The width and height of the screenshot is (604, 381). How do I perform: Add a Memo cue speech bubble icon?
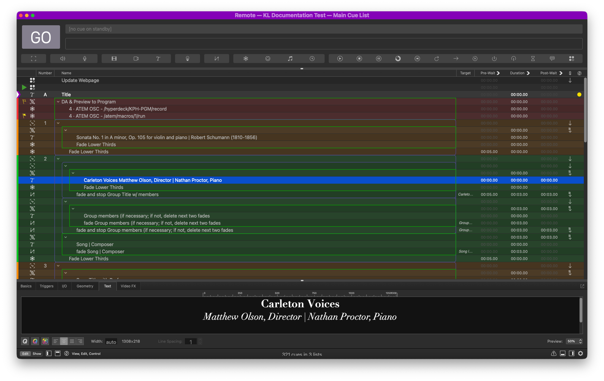pos(552,59)
